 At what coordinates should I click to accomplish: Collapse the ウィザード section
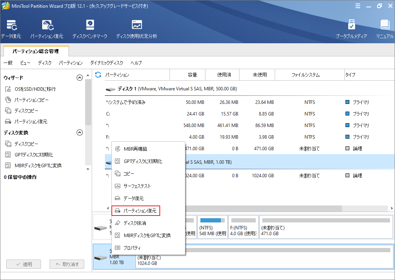pyautogui.click(x=80, y=78)
